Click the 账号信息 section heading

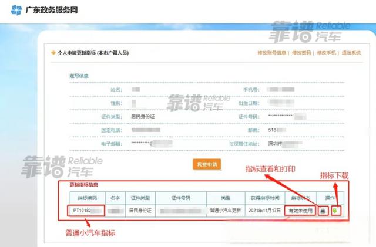(x=79, y=76)
